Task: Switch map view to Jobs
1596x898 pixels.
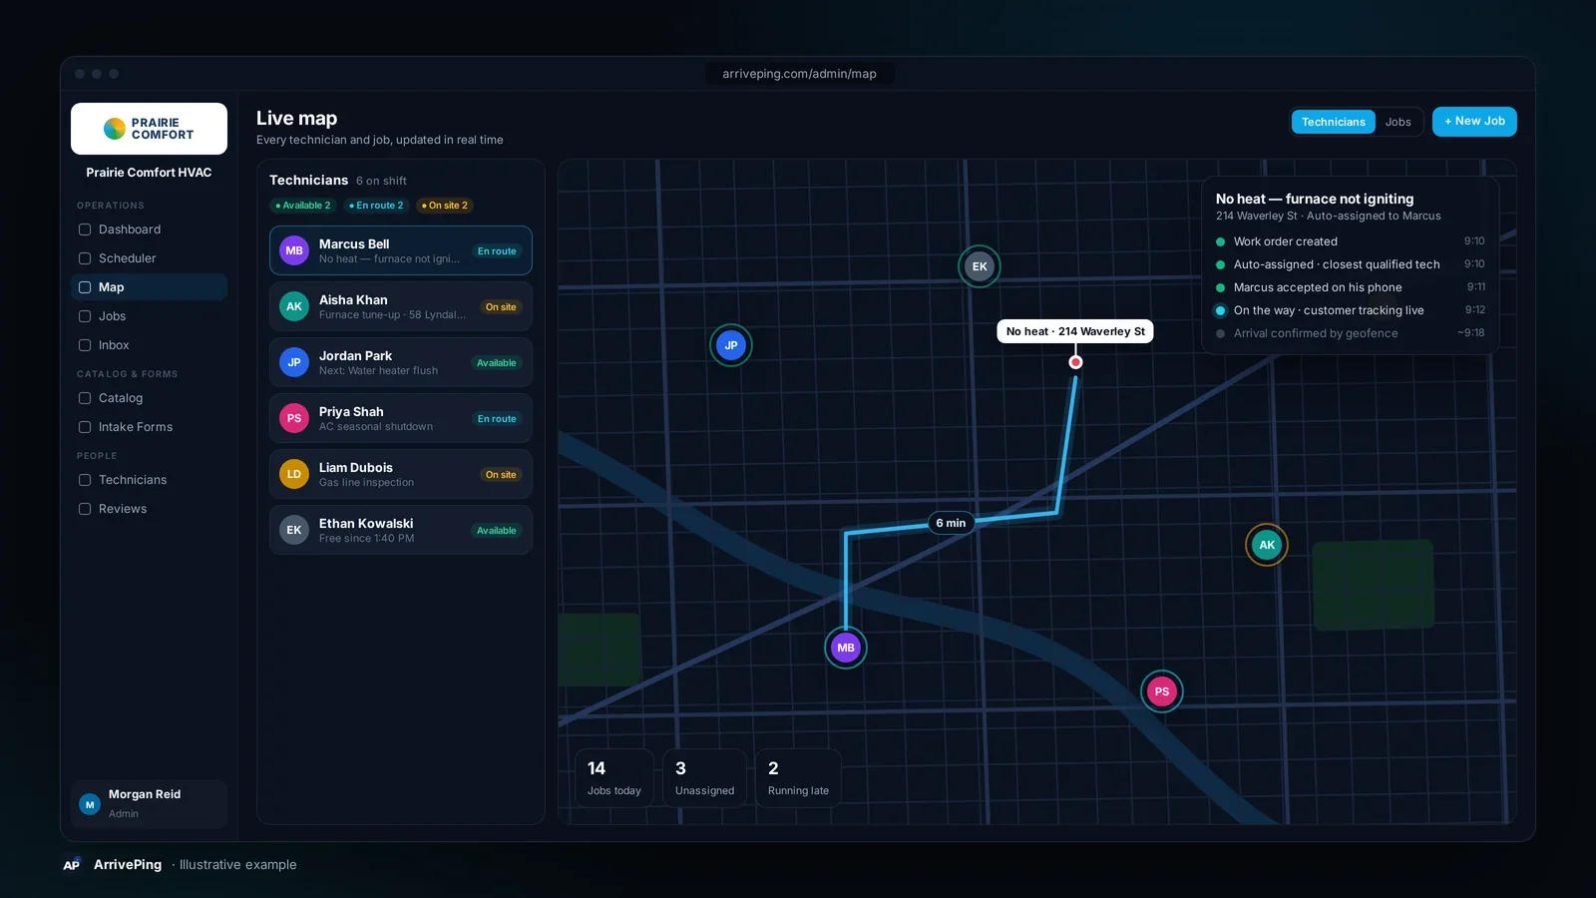Action: pos(1398,122)
